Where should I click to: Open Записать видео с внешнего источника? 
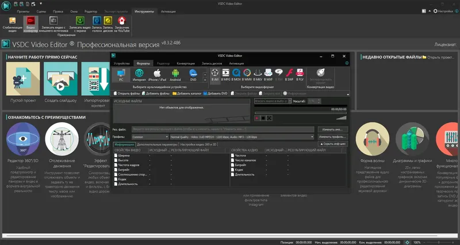pyautogui.click(x=53, y=24)
